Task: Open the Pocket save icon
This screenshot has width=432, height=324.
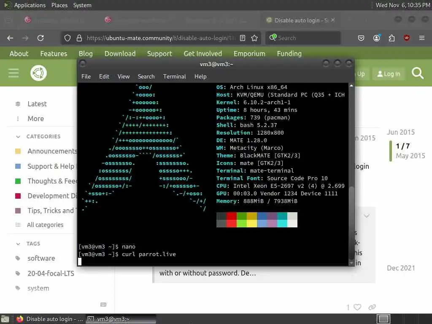Action: [x=361, y=38]
